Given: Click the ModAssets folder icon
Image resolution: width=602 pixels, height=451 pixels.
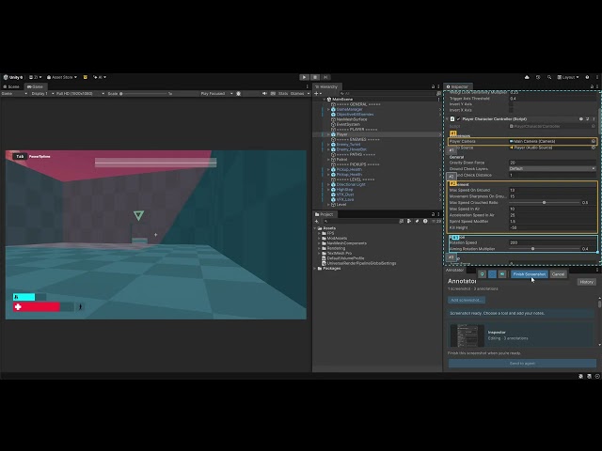Looking at the screenshot, I should (x=324, y=238).
